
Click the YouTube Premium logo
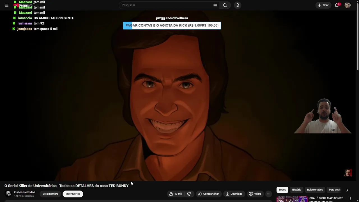pos(23,5)
